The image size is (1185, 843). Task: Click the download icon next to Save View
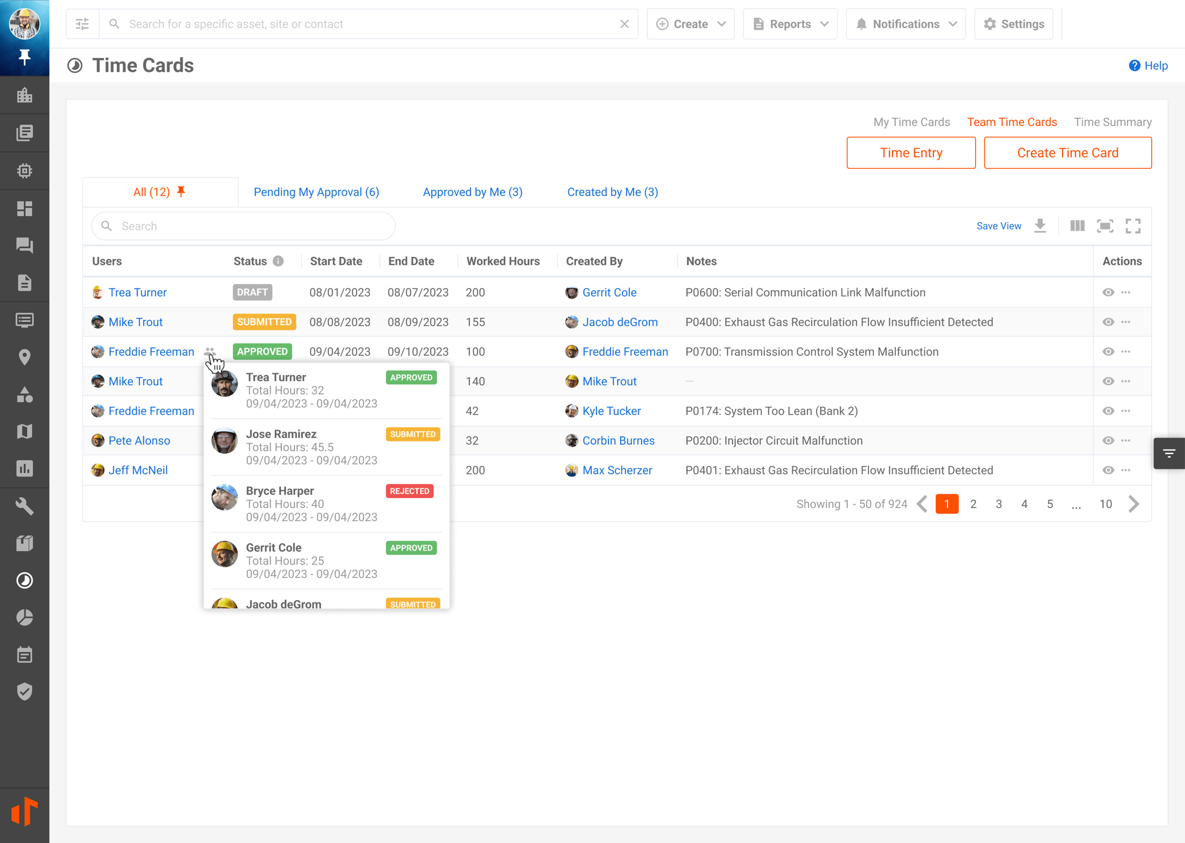click(1040, 226)
